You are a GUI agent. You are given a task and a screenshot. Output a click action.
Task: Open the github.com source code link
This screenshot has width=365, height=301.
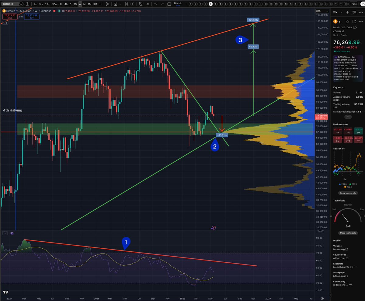[341, 258]
